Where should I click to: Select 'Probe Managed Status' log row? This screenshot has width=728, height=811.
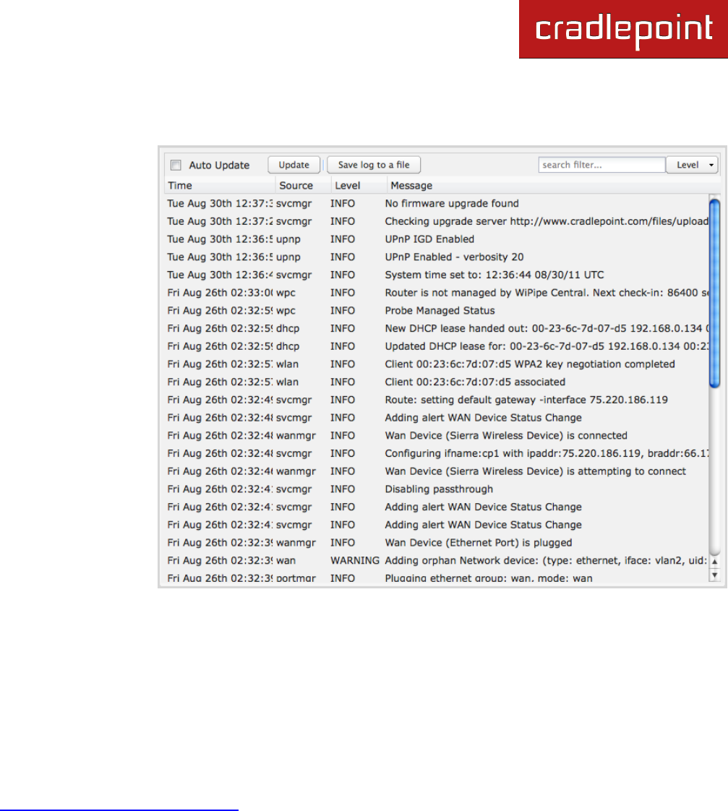436,311
